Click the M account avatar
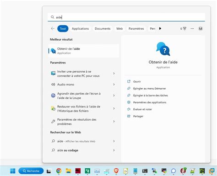Image resolution: width=217 pixels, height=176 pixels. point(201,29)
